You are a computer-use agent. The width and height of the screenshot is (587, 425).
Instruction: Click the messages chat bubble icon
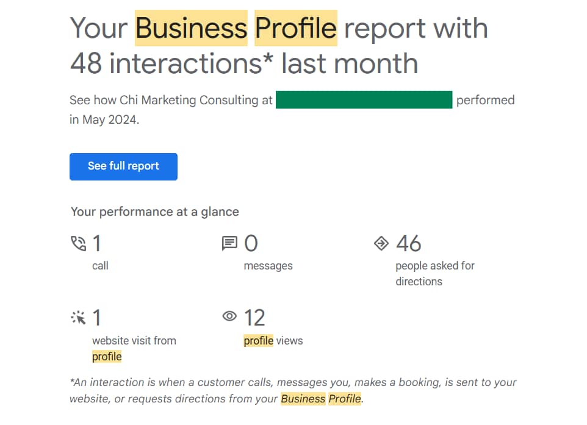(229, 243)
